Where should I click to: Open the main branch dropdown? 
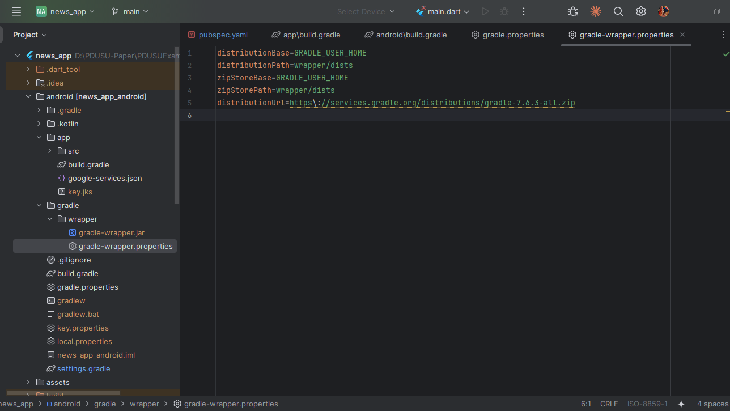(x=130, y=11)
